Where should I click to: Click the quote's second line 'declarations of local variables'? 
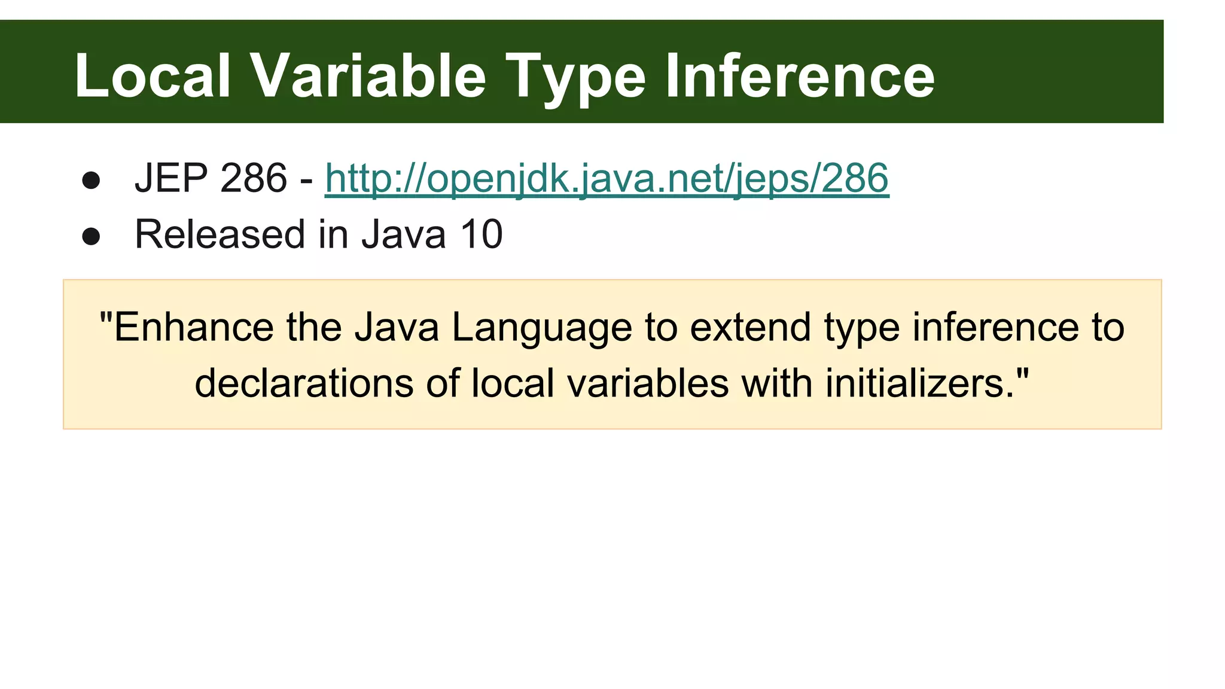(611, 383)
